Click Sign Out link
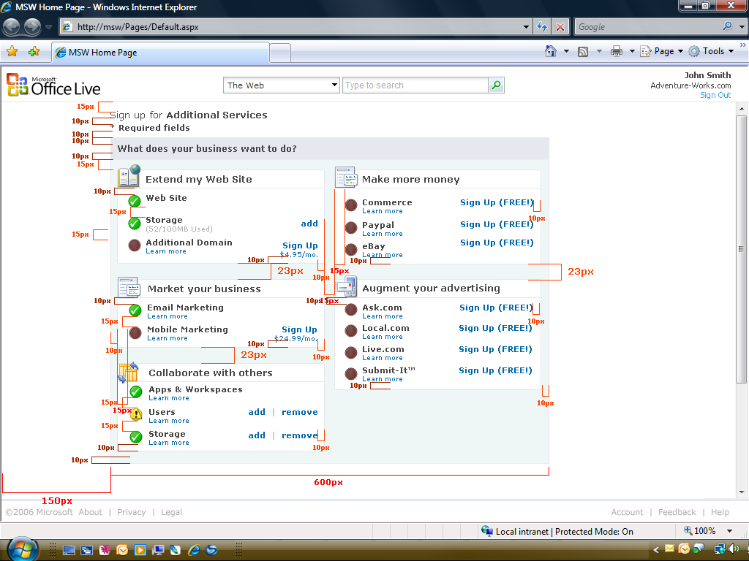Viewport: 749px width, 561px height. click(x=715, y=95)
